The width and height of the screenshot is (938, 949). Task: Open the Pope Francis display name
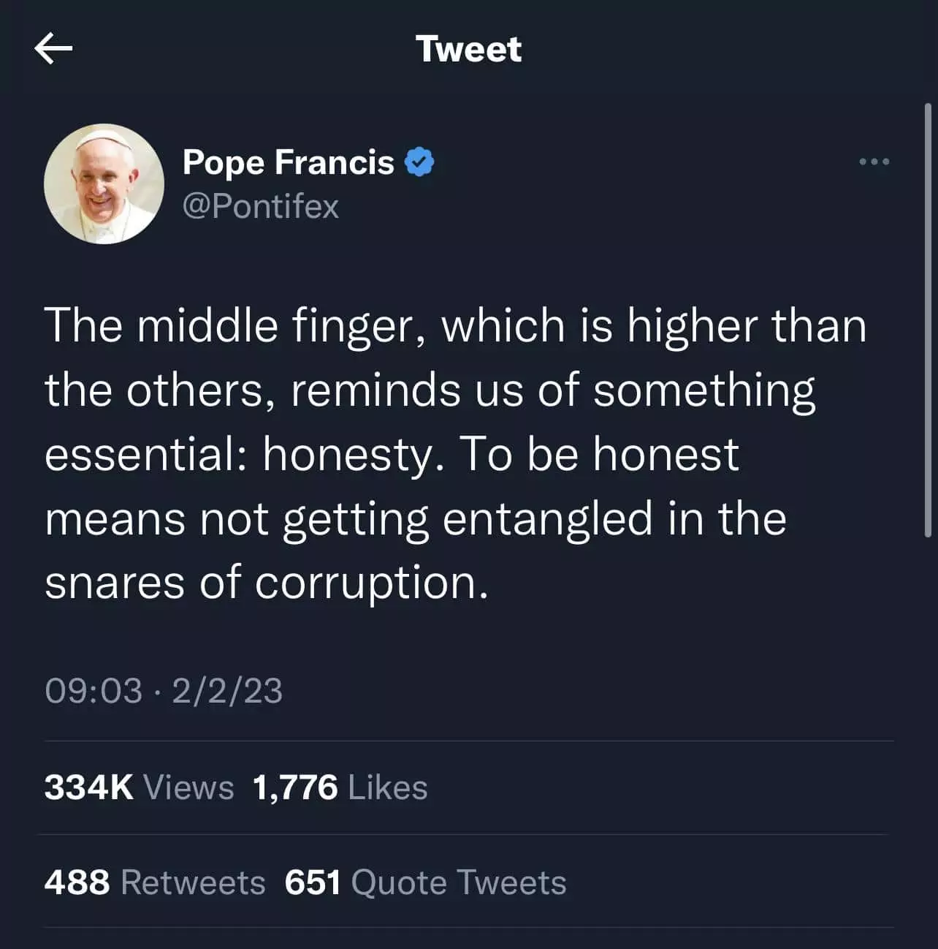[289, 162]
